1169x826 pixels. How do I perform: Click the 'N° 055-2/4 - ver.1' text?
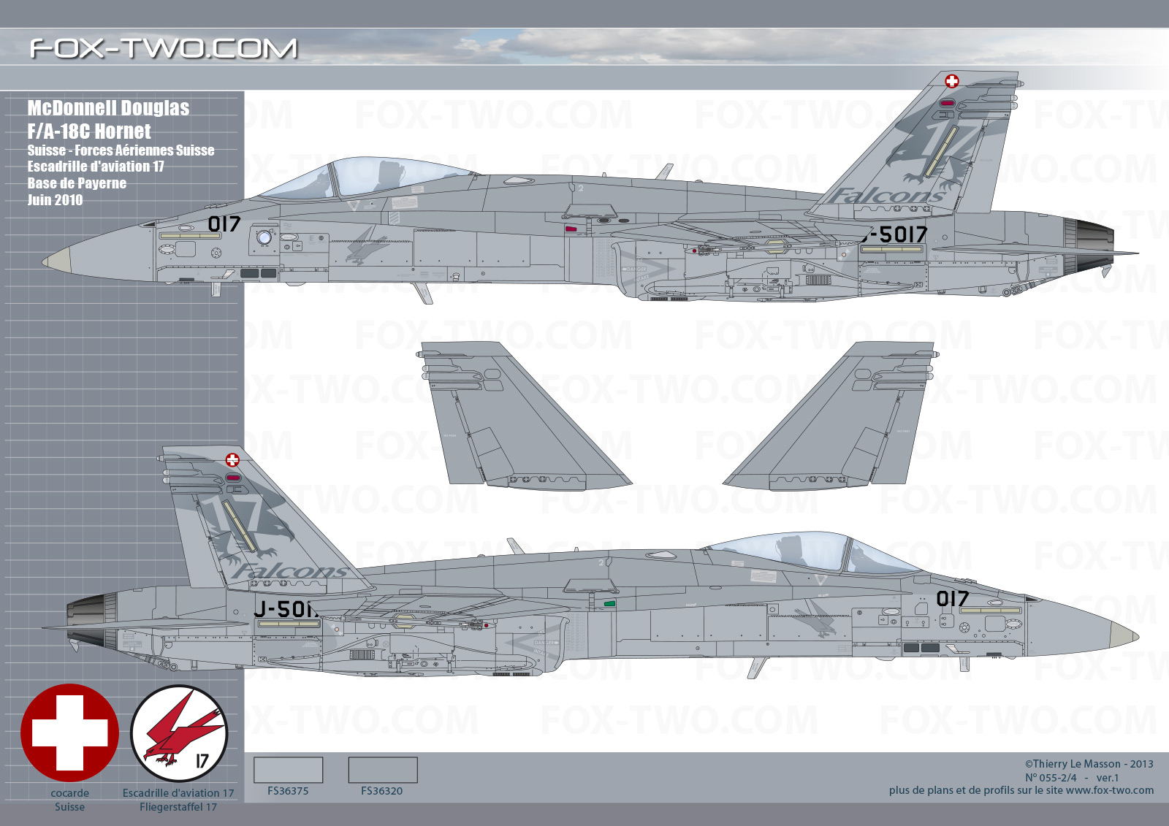coord(1072,778)
